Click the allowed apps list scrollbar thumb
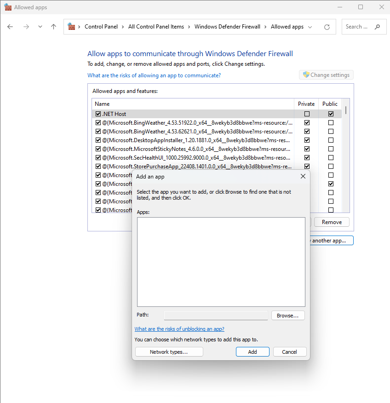 point(346,110)
